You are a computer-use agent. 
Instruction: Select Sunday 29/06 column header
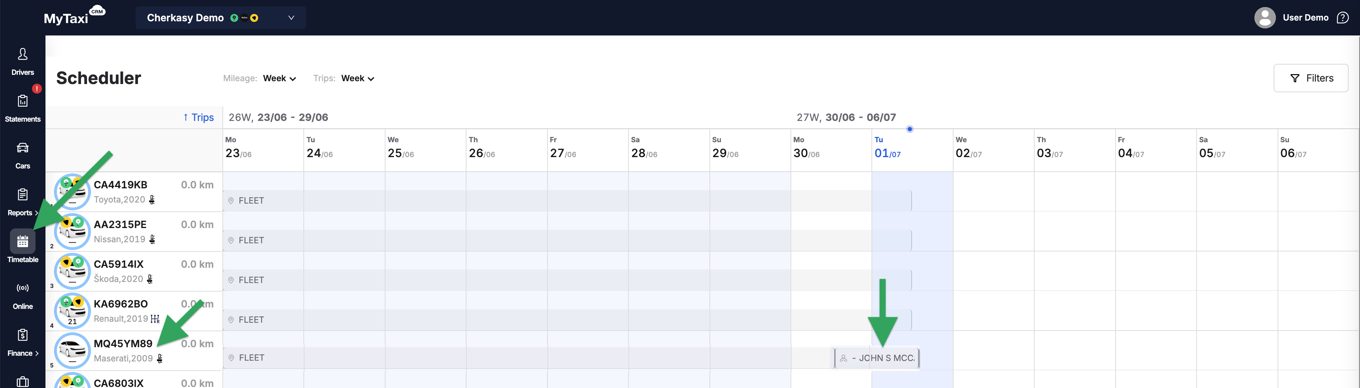(750, 150)
